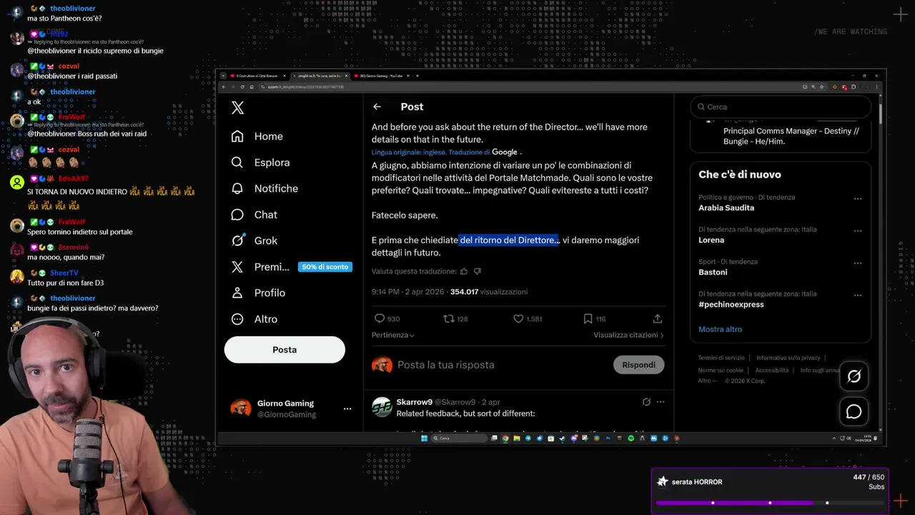Viewport: 915px width, 515px height.
Task: Open Esplora in the X sidebar
Action: click(x=261, y=162)
